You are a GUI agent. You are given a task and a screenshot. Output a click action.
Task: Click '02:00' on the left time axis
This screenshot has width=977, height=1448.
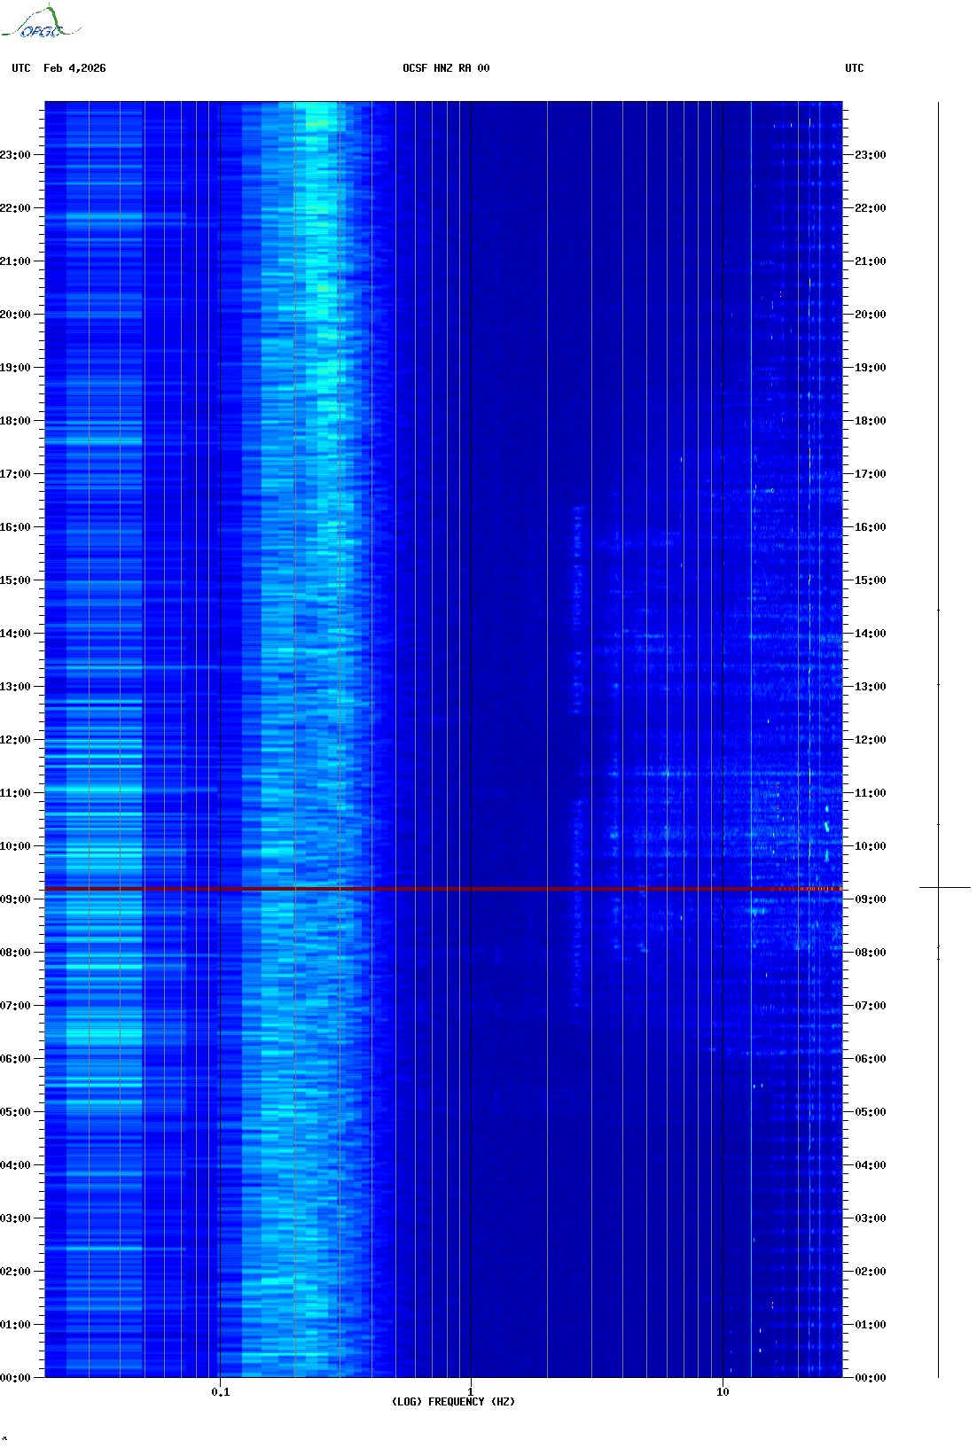click(15, 1272)
